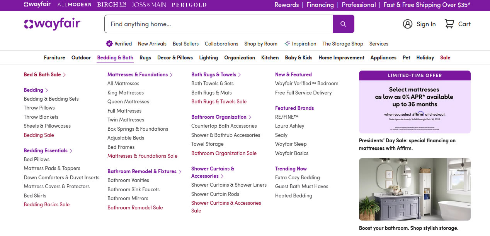Click the purple search magnifier button
The height and width of the screenshot is (236, 490).
(x=343, y=24)
